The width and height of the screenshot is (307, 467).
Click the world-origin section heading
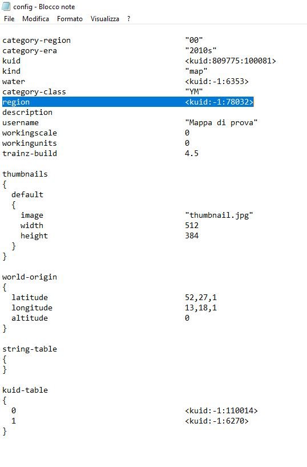coord(30,277)
